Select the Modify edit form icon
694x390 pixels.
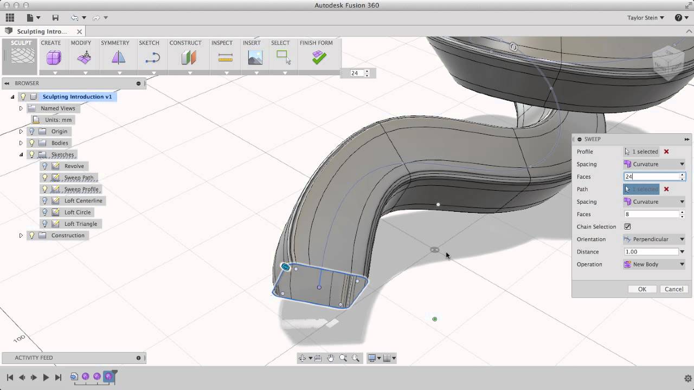tap(84, 57)
